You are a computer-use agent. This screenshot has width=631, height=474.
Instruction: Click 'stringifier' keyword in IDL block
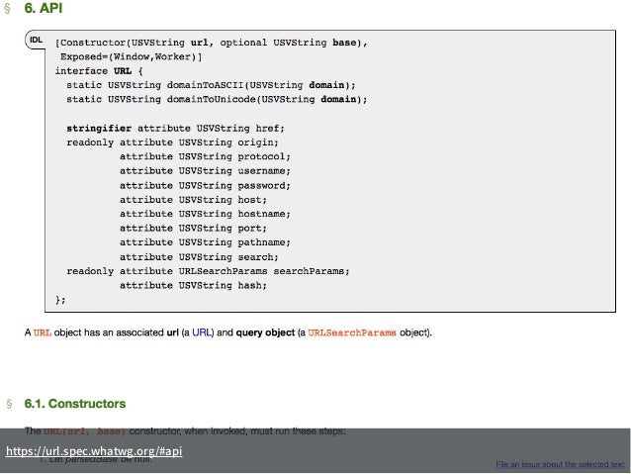point(99,129)
